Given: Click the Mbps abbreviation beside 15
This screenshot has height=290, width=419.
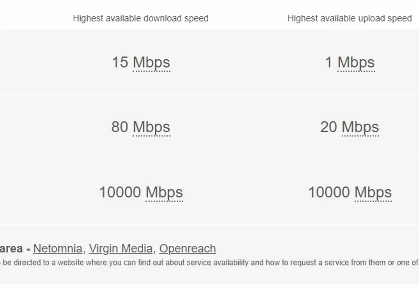Looking at the screenshot, I should [x=152, y=63].
